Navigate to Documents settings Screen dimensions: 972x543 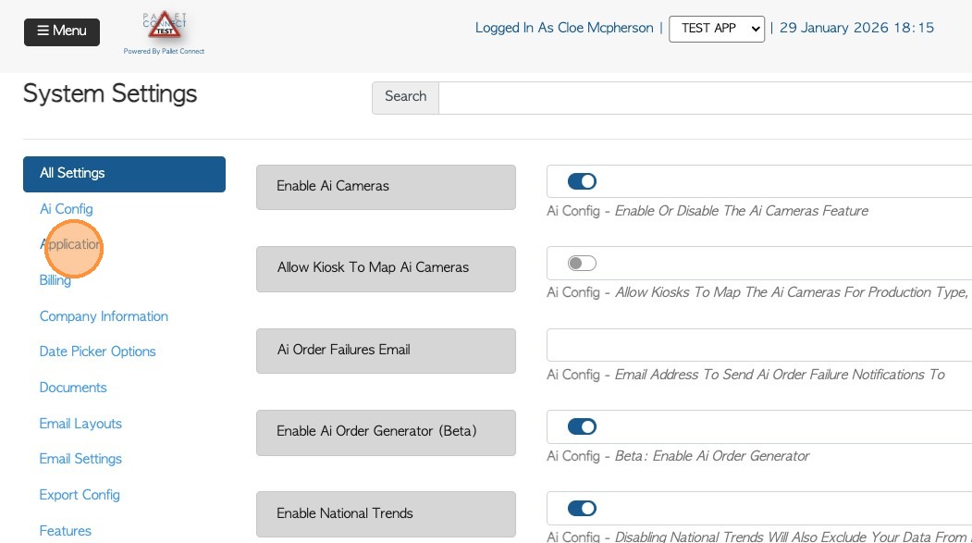click(x=73, y=388)
